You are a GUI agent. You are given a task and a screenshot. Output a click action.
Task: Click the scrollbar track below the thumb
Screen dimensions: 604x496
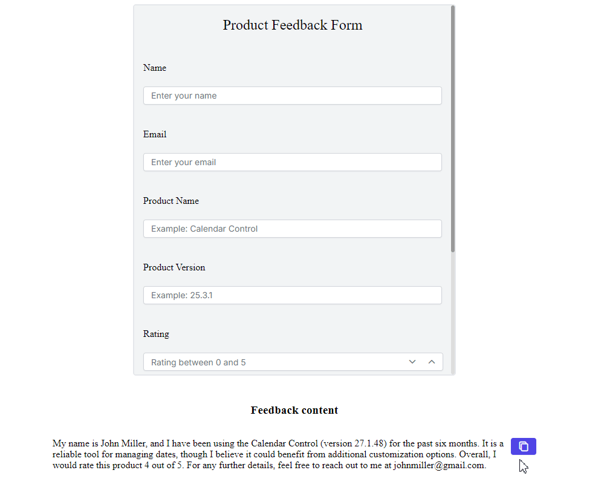[x=453, y=313]
